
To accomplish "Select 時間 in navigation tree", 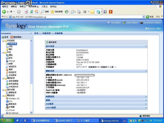I will click(x=11, y=64).
